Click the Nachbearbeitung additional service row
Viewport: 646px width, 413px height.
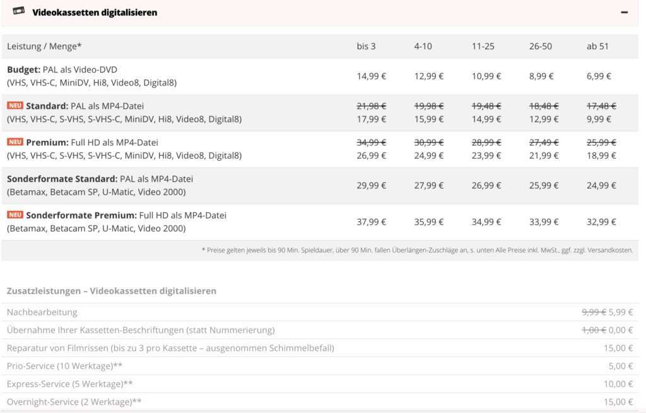[42, 312]
